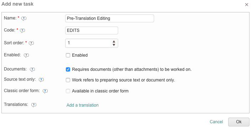Tick the Enabled checkbox
This screenshot has height=130, width=252.
click(x=68, y=55)
